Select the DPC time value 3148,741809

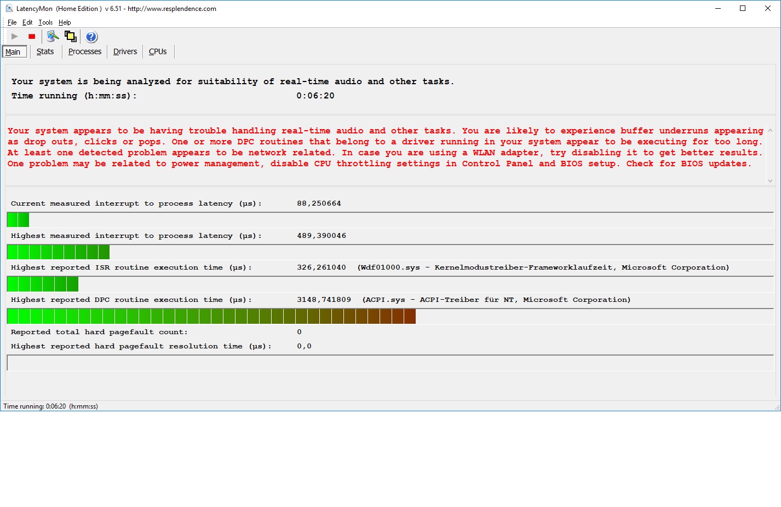tap(324, 300)
